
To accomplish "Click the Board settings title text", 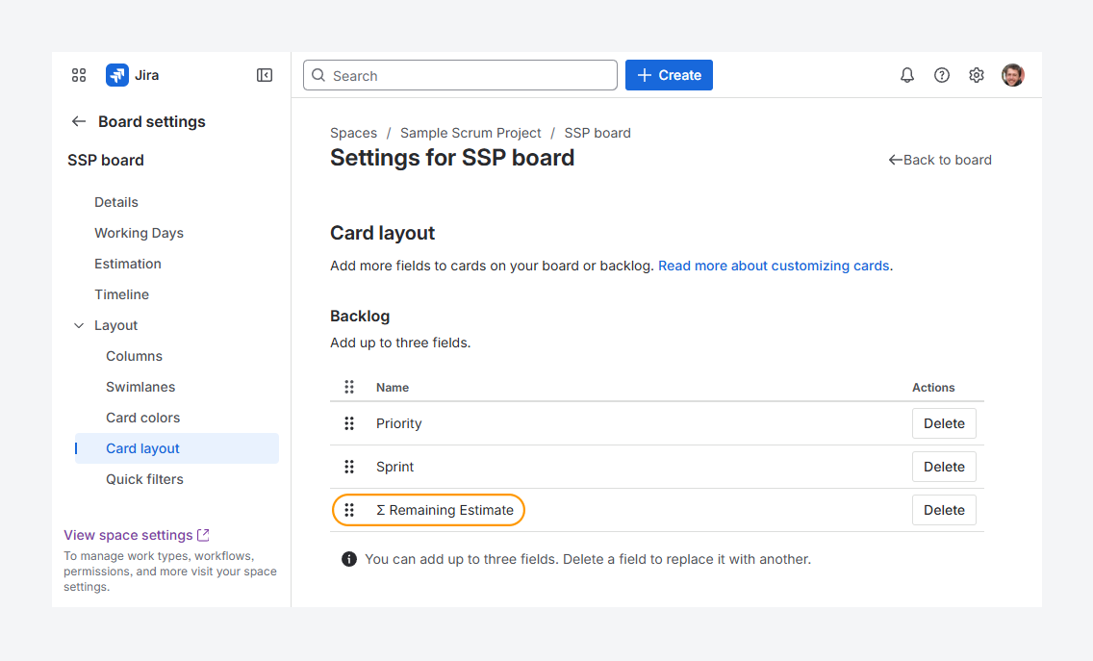I will click(152, 121).
